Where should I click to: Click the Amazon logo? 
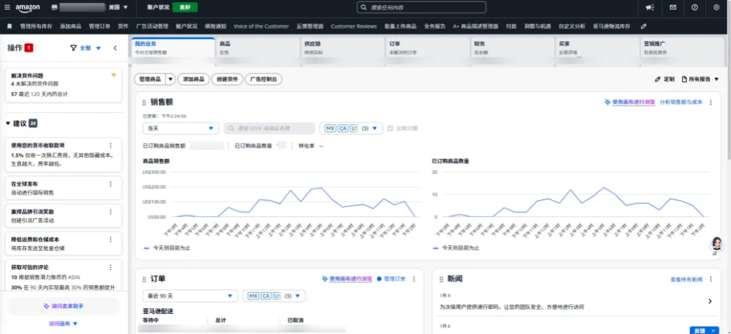27,8
